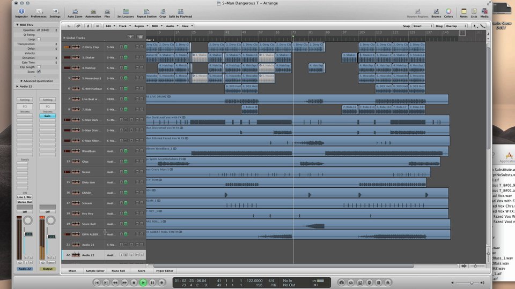
Task: Open the Hyper Editor tab
Action: click(x=165, y=271)
